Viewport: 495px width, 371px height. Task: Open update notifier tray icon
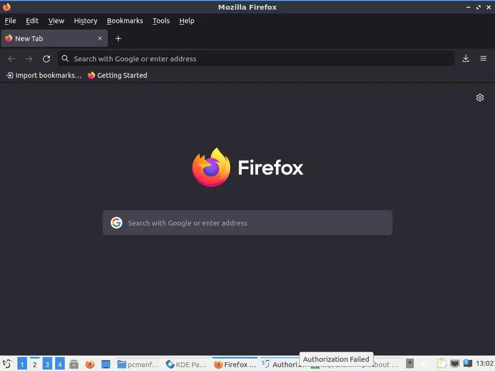[x=467, y=363]
